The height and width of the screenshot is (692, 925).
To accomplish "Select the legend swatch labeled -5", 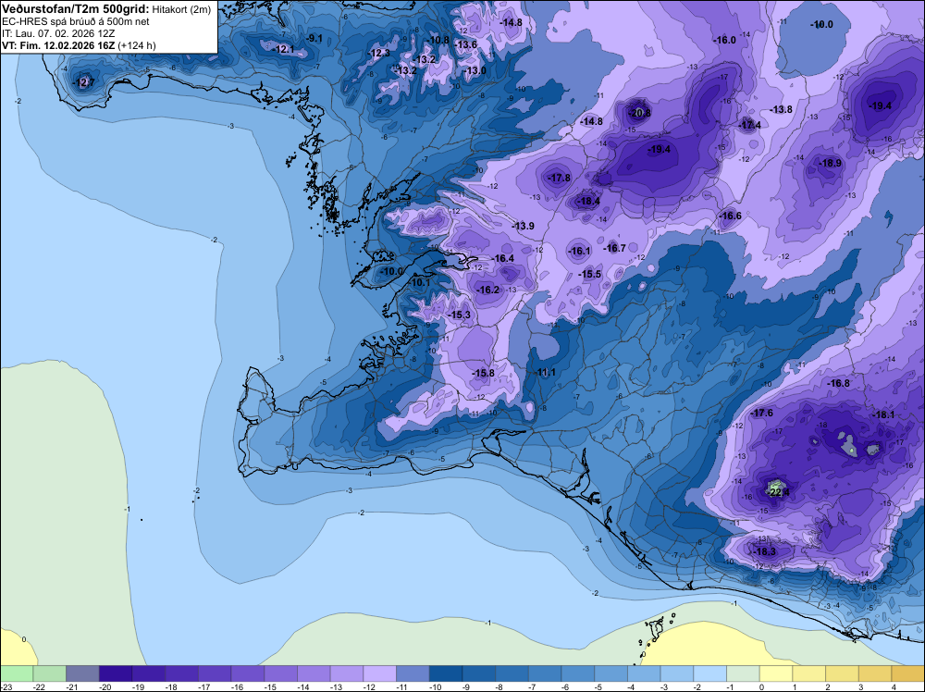I will [x=611, y=673].
